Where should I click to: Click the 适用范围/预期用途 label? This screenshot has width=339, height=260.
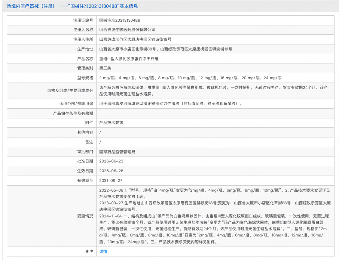tap(76, 103)
